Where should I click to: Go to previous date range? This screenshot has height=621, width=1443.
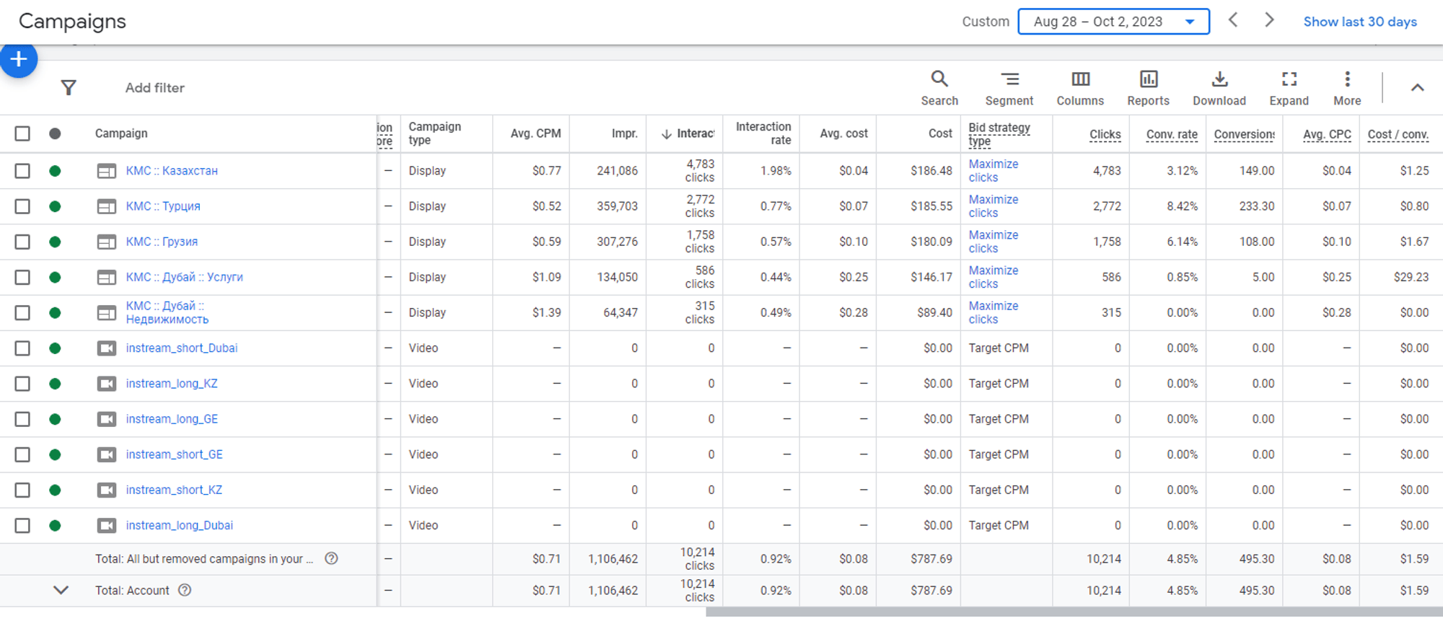tap(1233, 20)
